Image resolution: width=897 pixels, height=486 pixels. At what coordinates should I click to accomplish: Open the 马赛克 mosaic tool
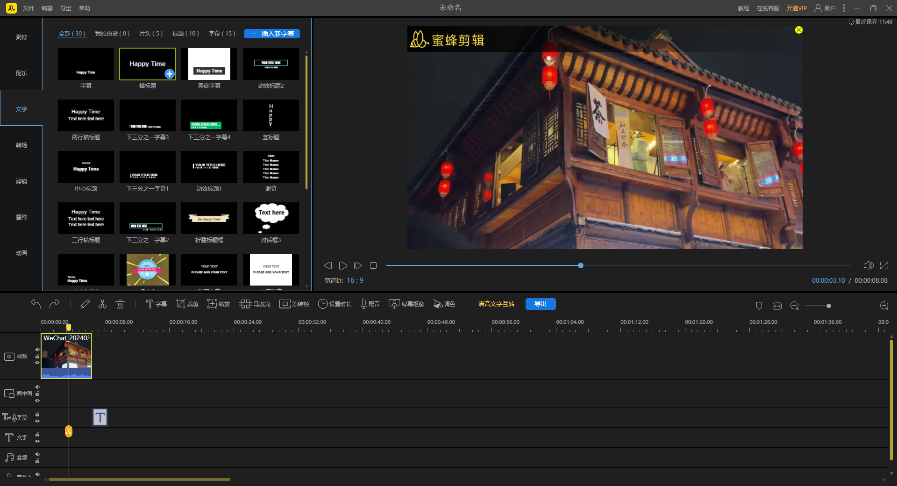(255, 304)
